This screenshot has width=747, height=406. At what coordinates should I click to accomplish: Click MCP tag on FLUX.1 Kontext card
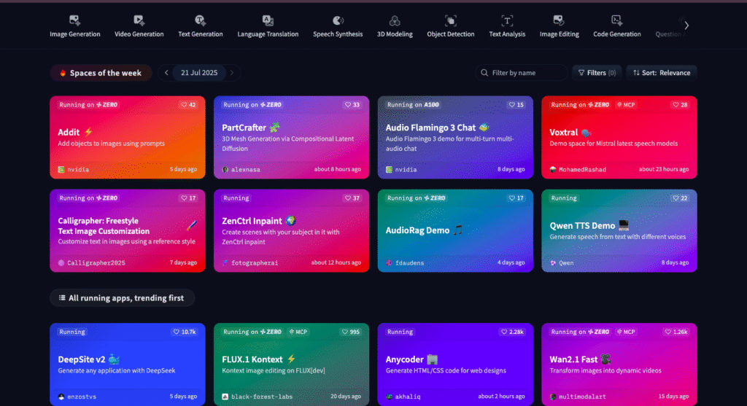298,332
